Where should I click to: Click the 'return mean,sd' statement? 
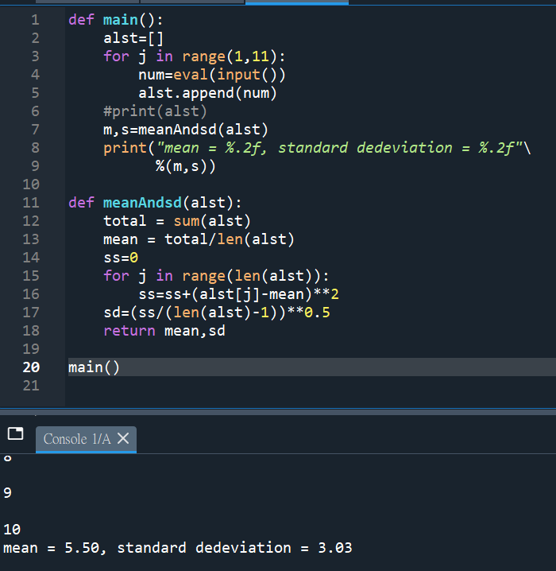click(164, 331)
